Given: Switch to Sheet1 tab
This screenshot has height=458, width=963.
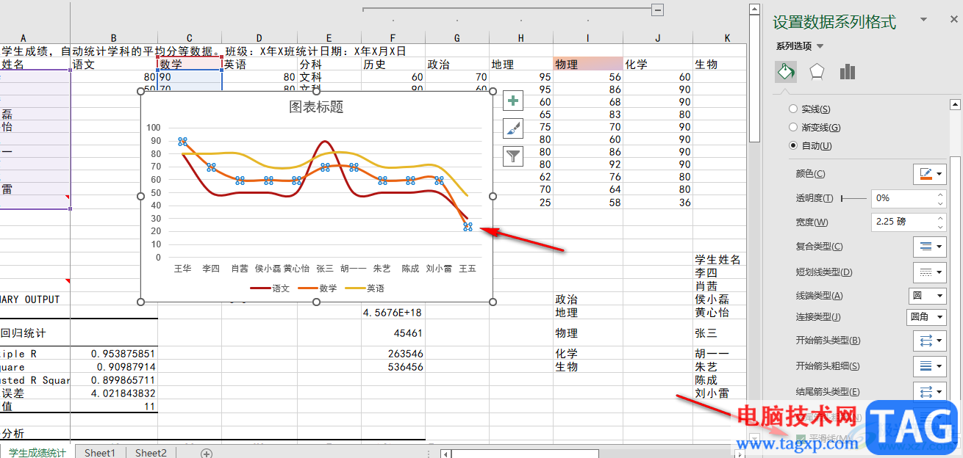Looking at the screenshot, I should pyautogui.click(x=100, y=453).
